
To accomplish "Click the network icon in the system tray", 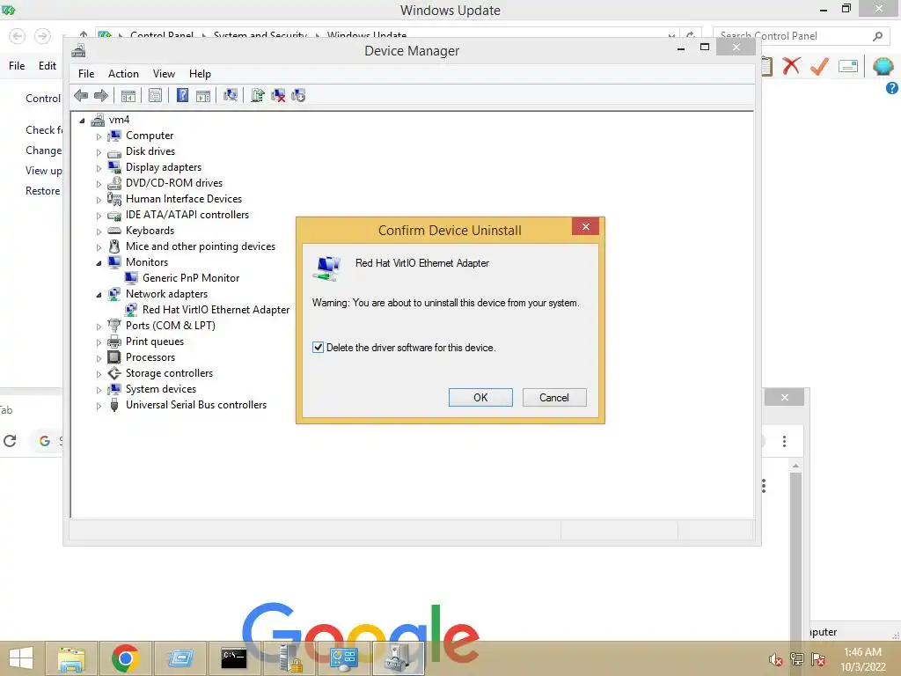I will tap(797, 658).
